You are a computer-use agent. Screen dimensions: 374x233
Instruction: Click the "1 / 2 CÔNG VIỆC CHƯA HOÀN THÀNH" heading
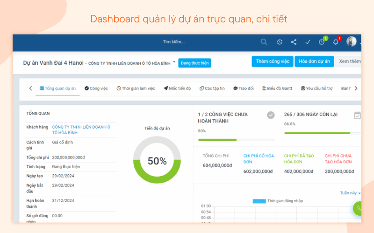223,118
